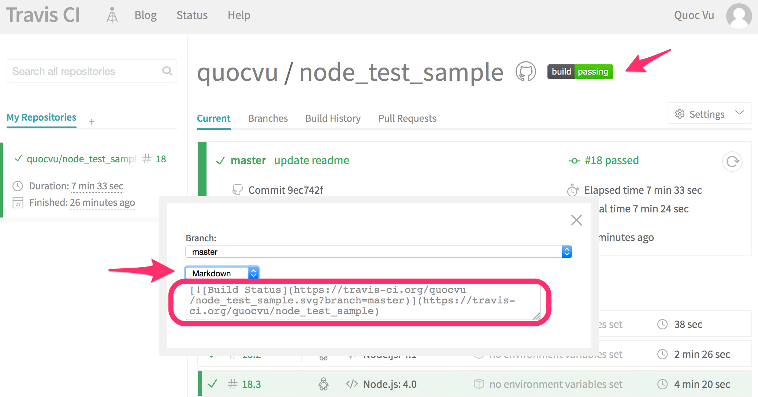Click the sidebar Duration clock icon

(18, 186)
